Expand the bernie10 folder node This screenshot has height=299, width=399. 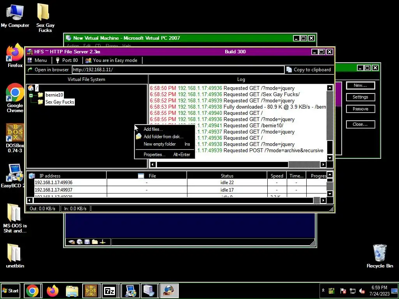31,95
